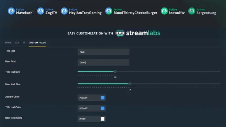226x127 pixels.
Task: Click the Title text input field
Action: coord(103,52)
